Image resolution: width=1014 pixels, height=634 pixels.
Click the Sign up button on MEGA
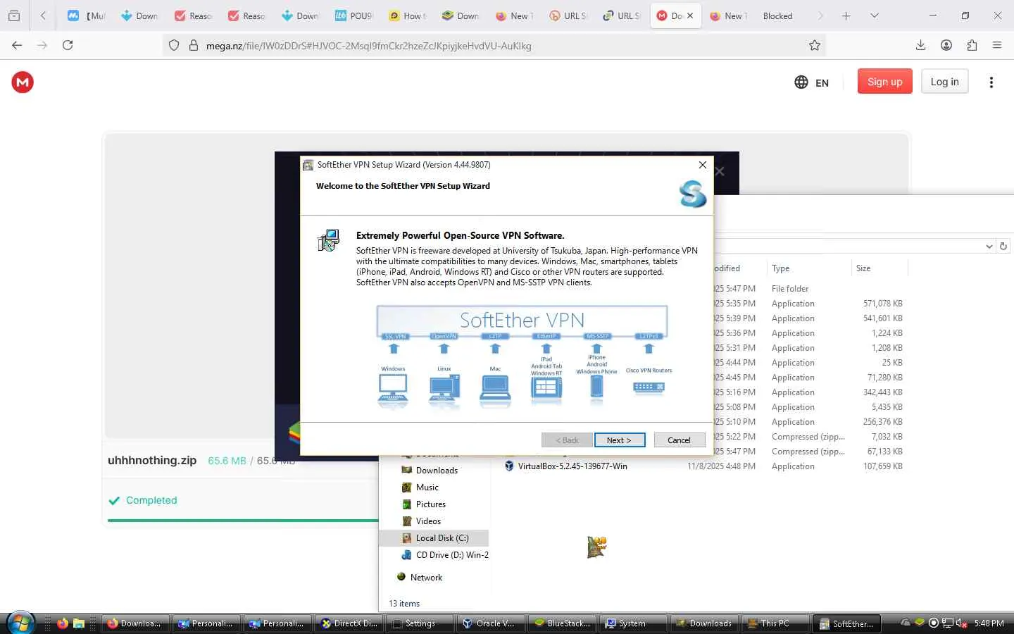point(884,82)
